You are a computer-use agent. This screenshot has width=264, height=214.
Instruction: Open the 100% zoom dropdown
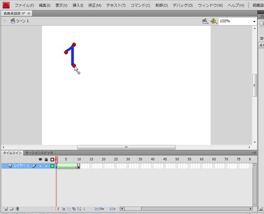pos(254,21)
